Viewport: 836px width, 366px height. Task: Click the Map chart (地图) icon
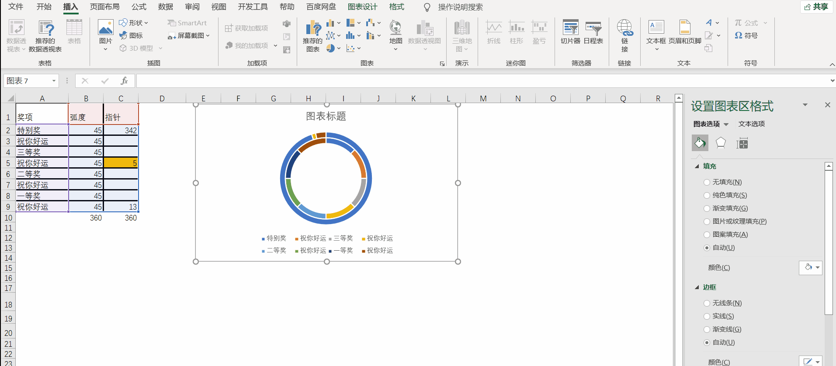point(395,28)
